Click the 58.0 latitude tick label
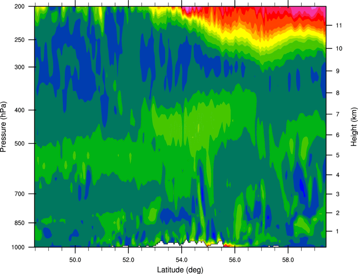 click(288, 260)
